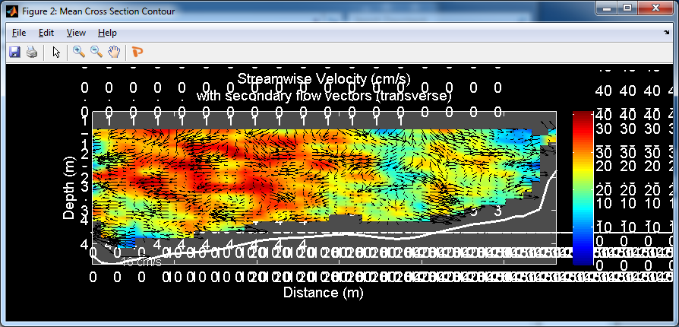Select the Streamwise Velocity plot title
Screen dimensions: 679x327
(324, 79)
